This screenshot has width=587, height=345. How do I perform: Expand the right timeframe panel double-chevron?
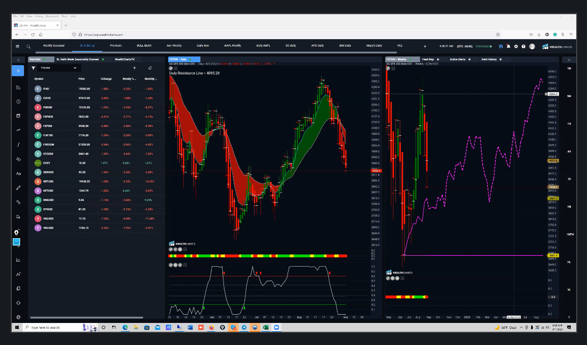(569, 60)
